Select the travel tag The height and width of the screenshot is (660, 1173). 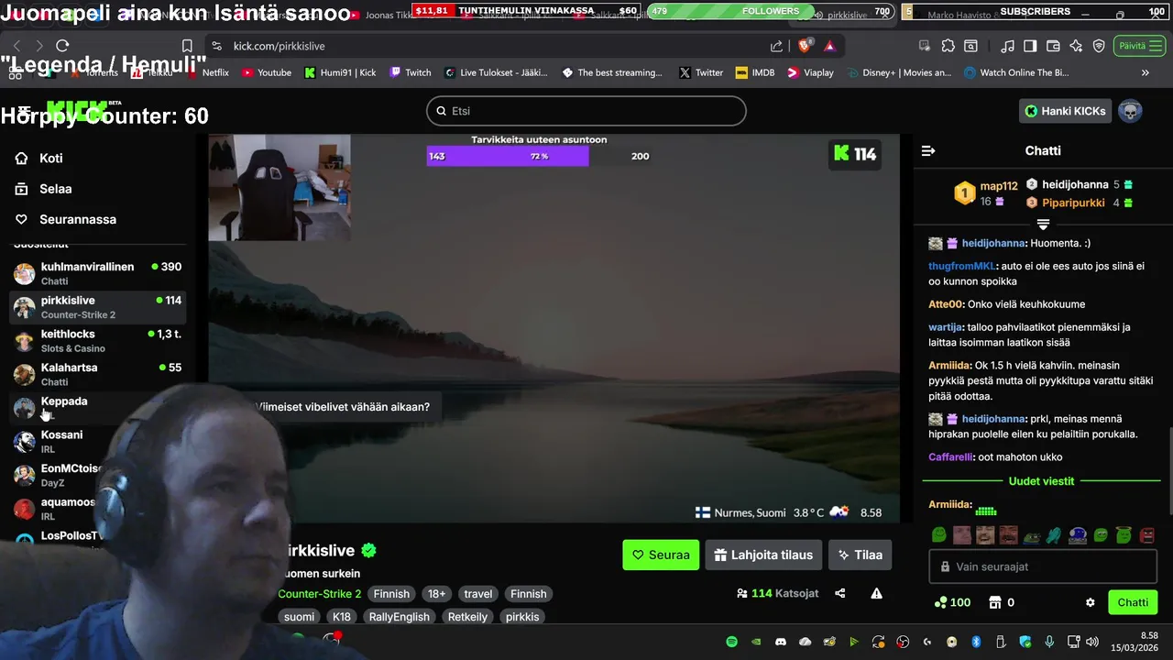(478, 594)
